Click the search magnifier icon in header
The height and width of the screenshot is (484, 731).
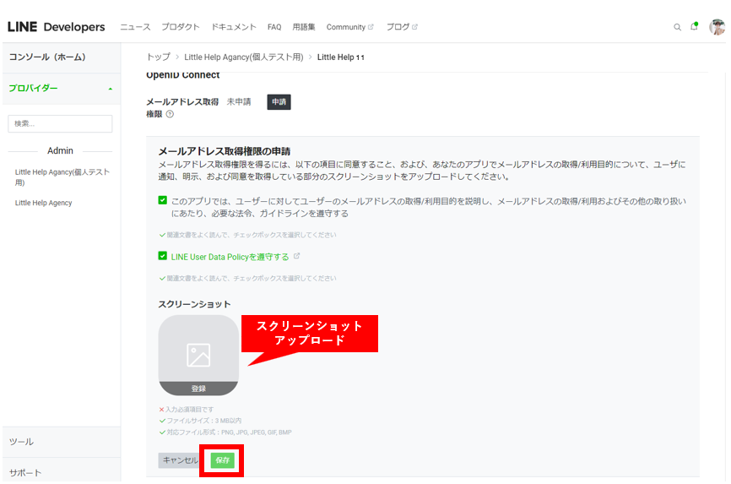point(677,27)
